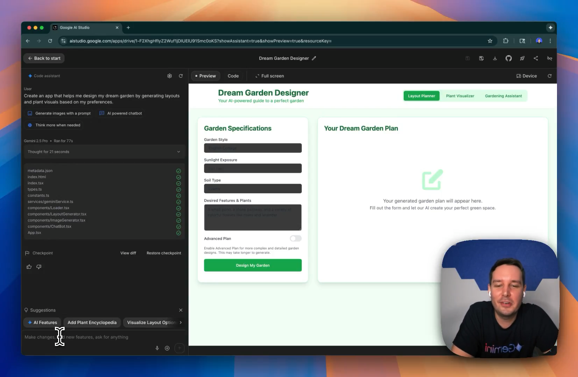The width and height of the screenshot is (578, 377).
Task: Open code assistant settings gear
Action: coord(170,76)
